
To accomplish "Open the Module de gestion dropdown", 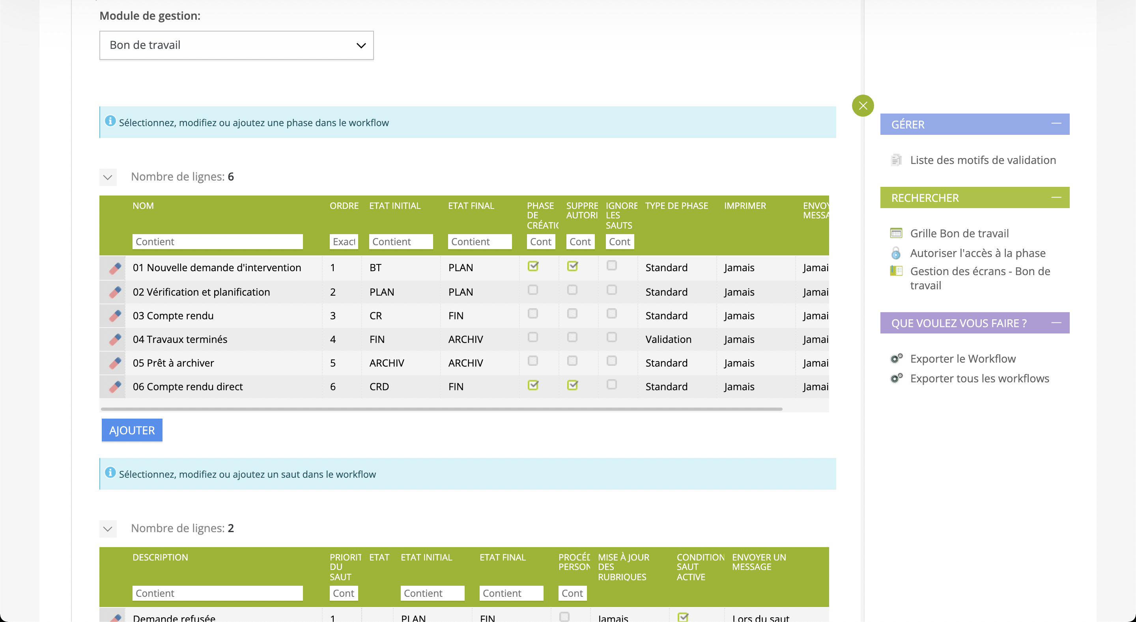I will (x=236, y=45).
